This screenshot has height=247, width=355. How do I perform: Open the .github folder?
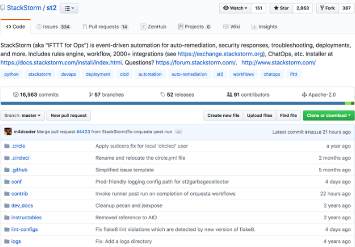click(19, 170)
